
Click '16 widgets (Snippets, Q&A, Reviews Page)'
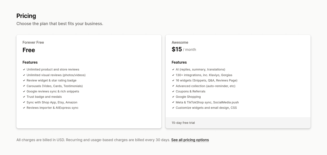coord(206,80)
